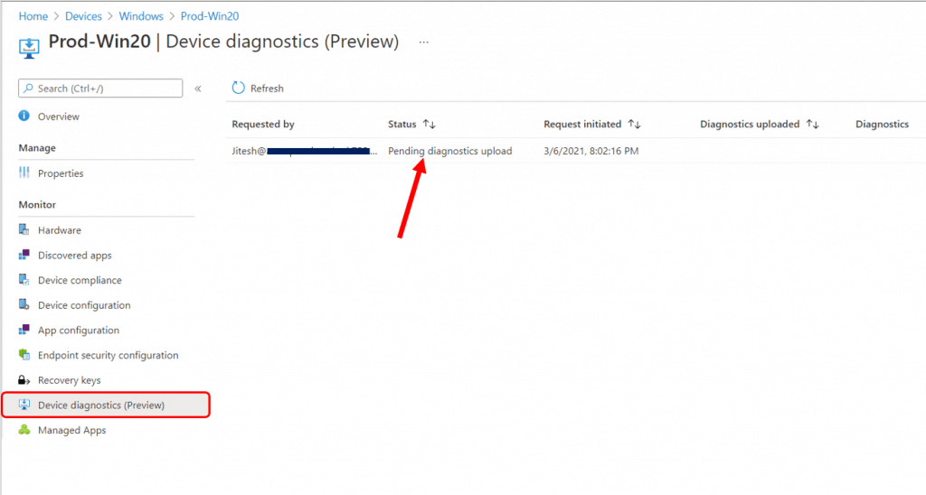Click the Managed Apps icon

(24, 429)
